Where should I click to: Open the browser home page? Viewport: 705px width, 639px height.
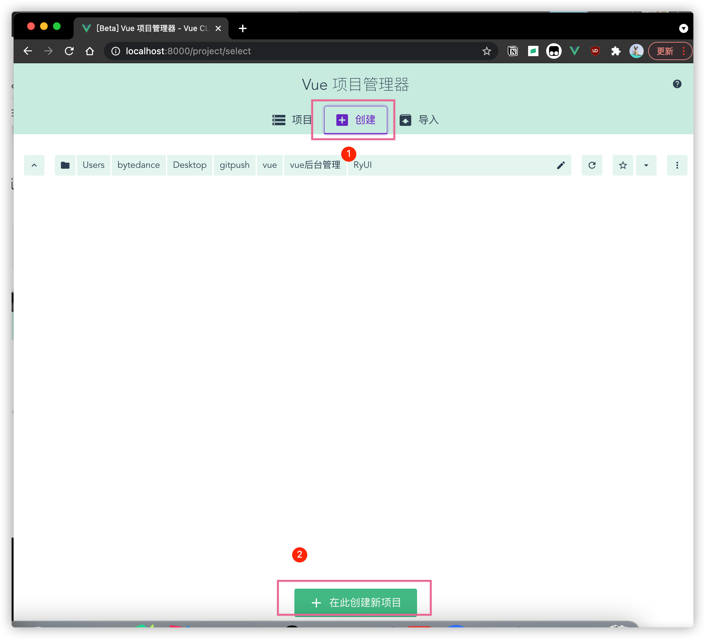click(90, 51)
